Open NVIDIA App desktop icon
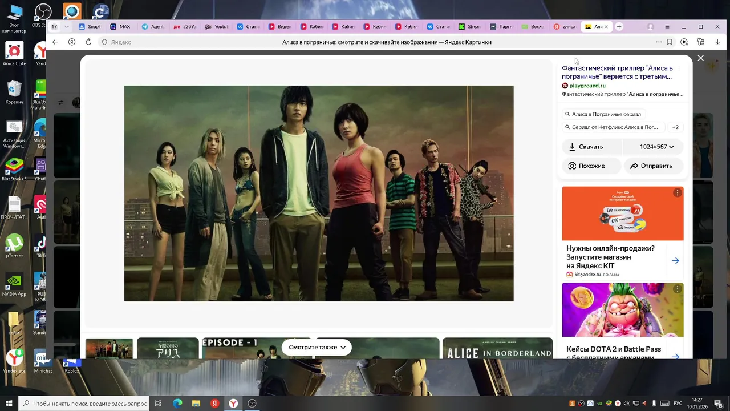 (x=14, y=285)
